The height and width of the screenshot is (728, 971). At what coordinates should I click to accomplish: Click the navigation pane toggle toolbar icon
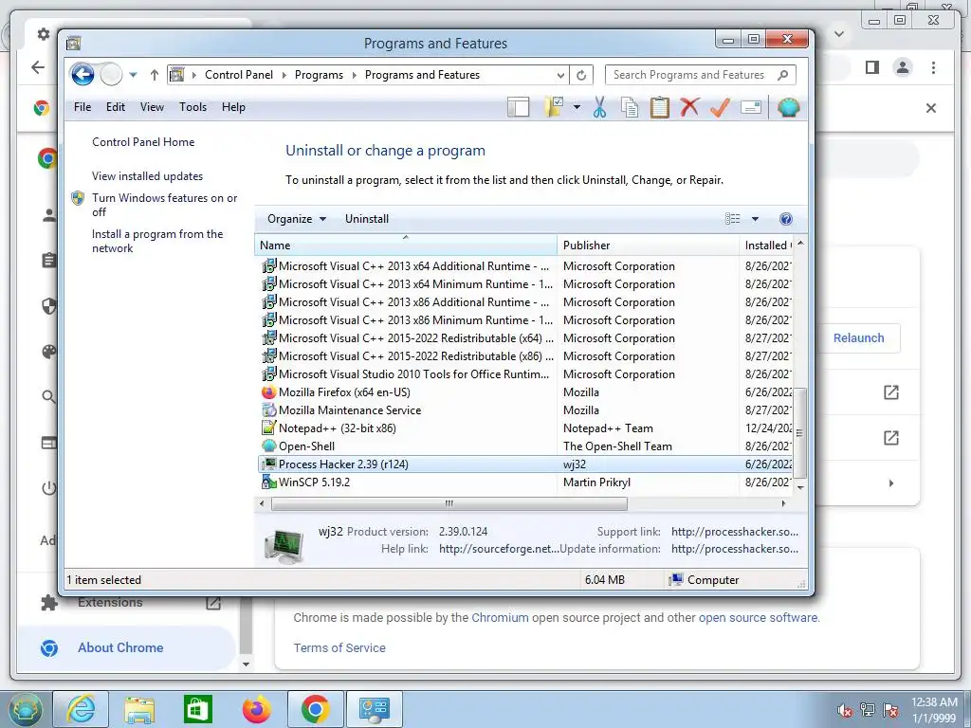point(519,107)
